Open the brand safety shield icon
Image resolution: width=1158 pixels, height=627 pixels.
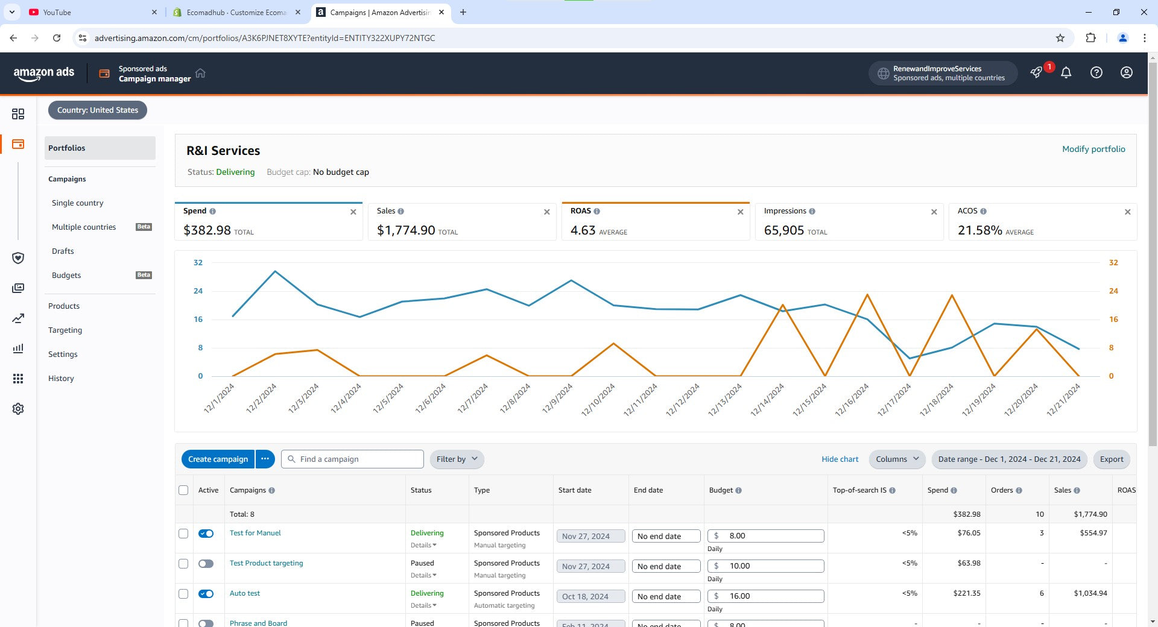coord(18,258)
